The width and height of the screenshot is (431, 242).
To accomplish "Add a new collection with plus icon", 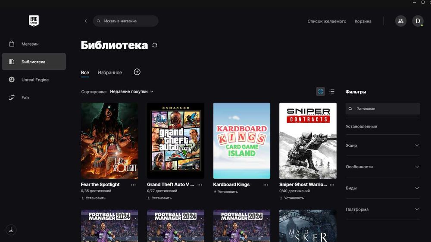I will 137,72.
